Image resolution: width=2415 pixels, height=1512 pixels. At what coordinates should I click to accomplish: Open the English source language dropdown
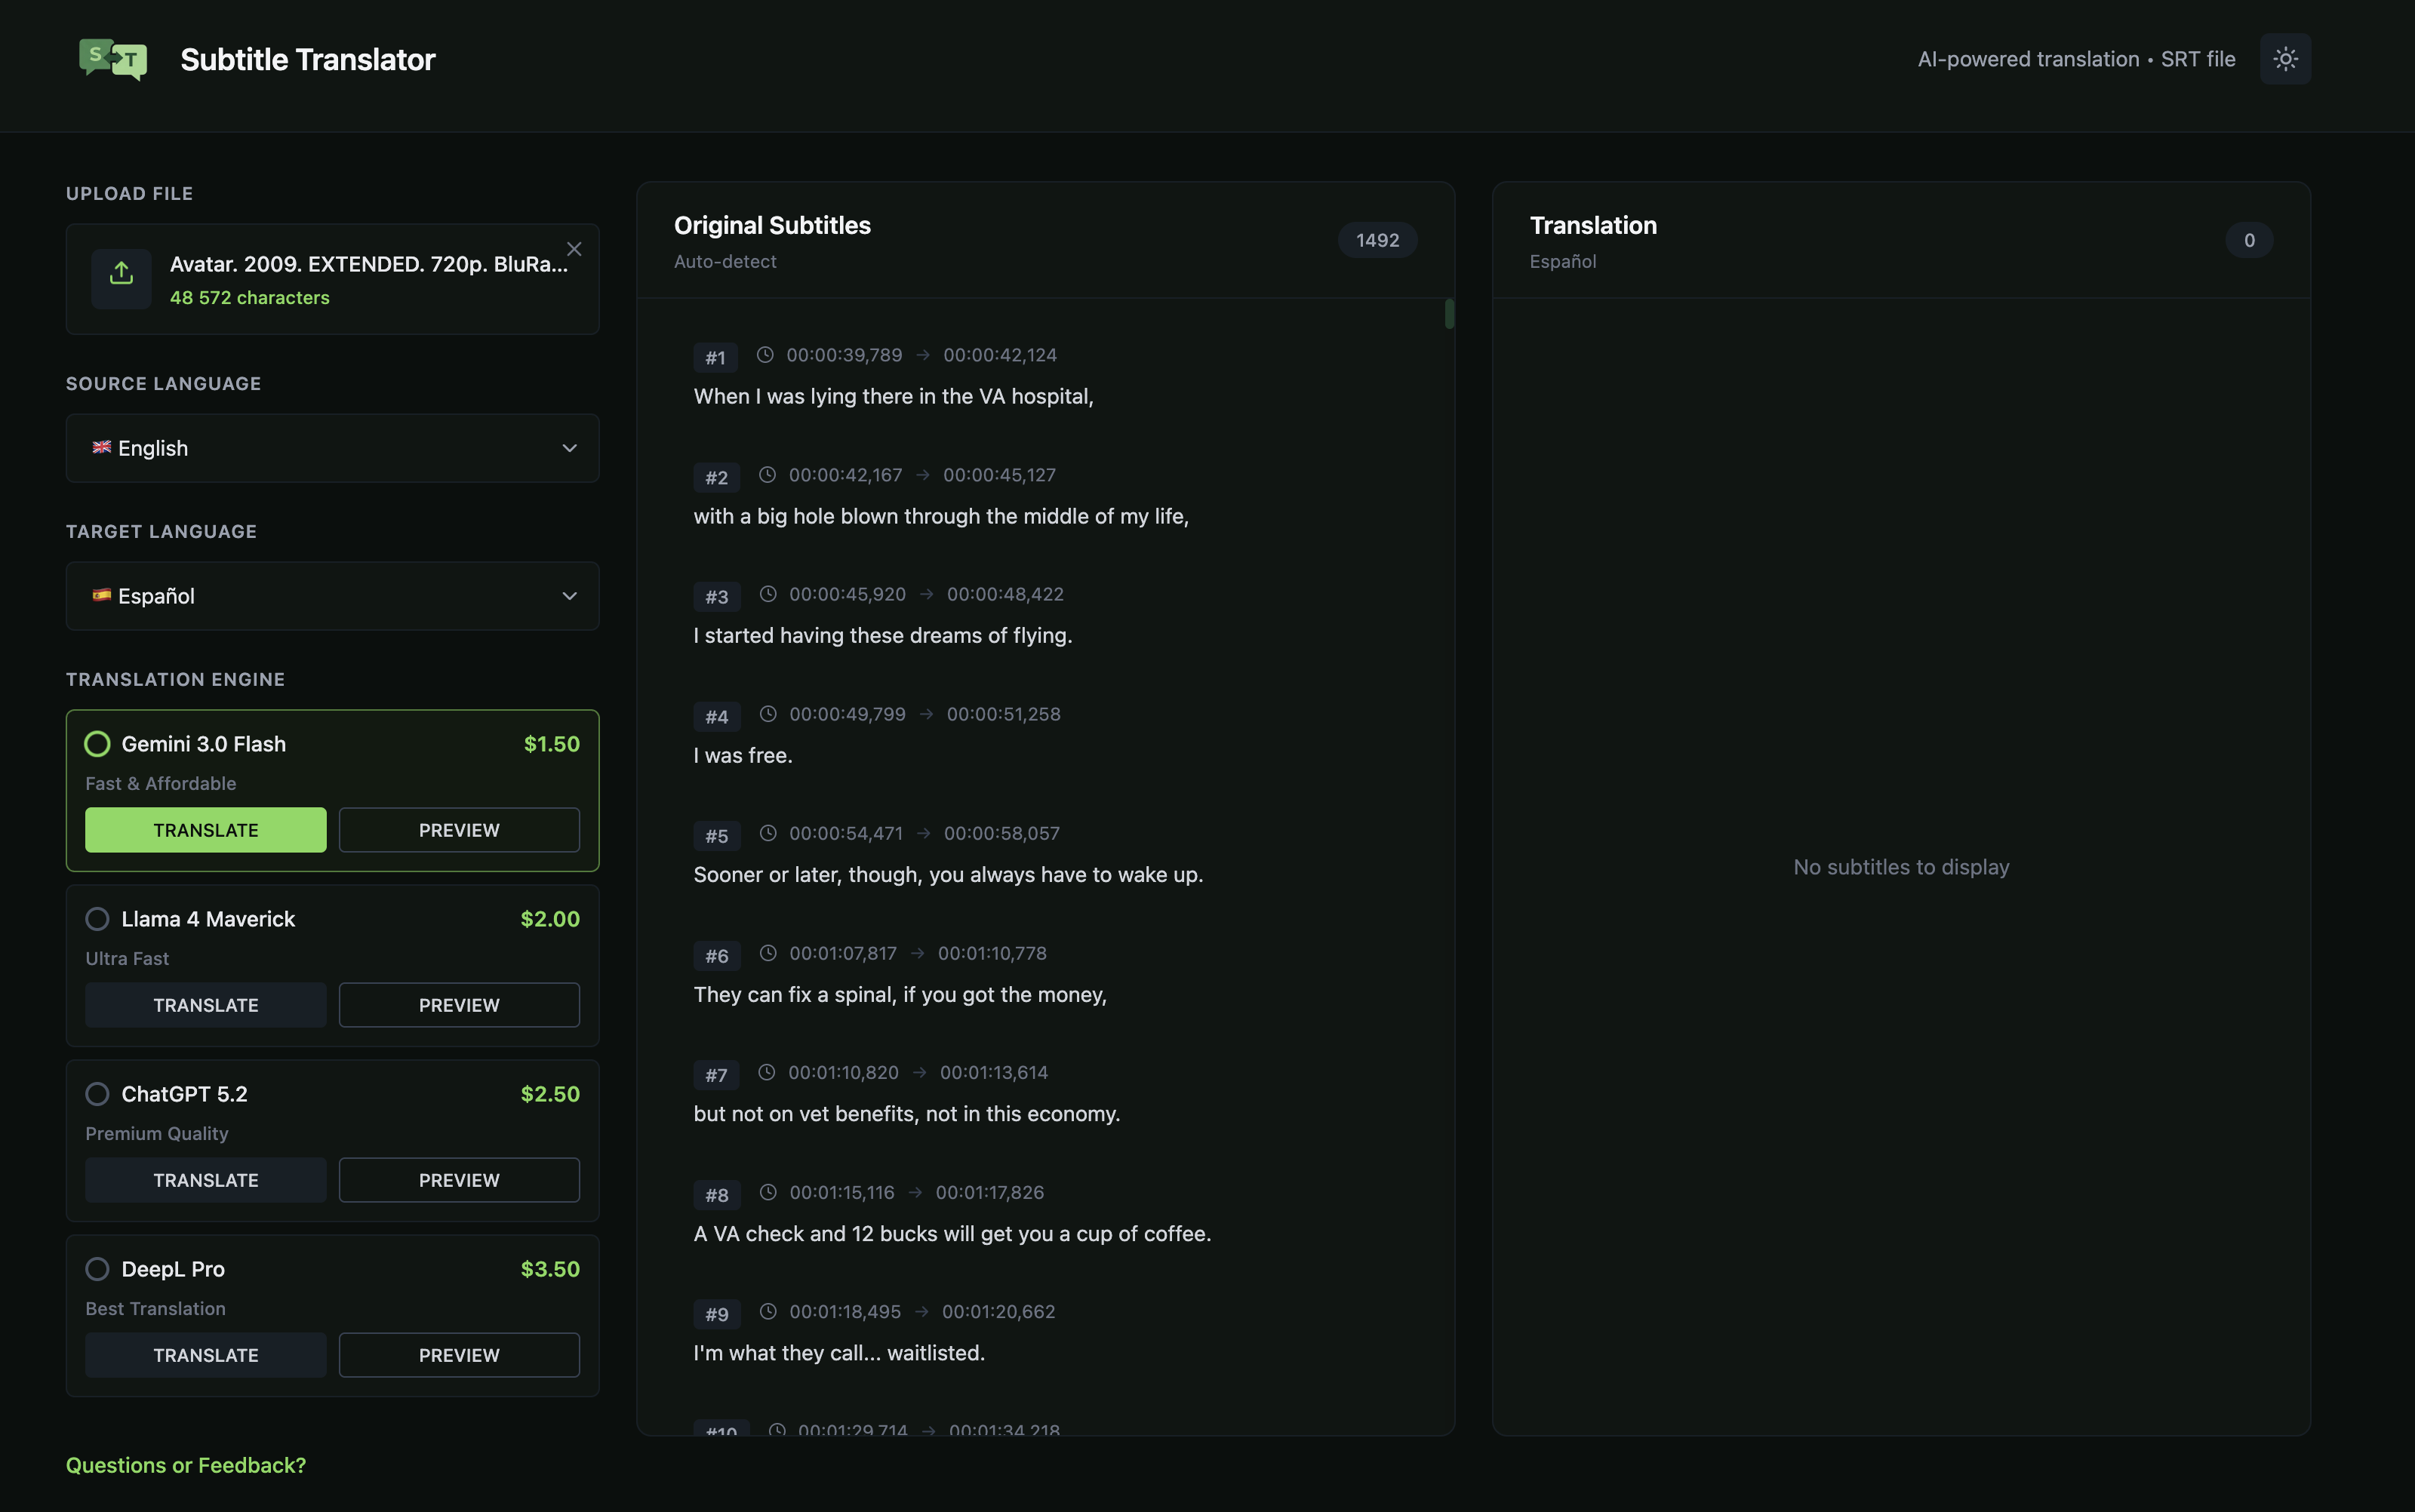(332, 448)
